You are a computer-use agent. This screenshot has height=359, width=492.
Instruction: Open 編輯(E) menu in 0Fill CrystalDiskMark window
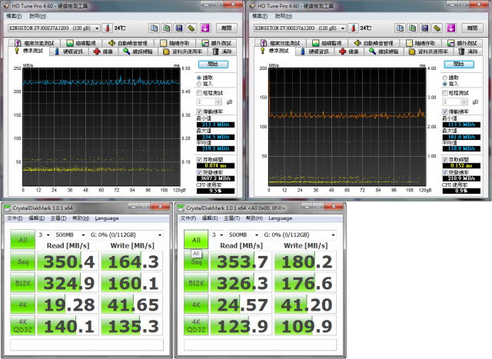coord(210,218)
